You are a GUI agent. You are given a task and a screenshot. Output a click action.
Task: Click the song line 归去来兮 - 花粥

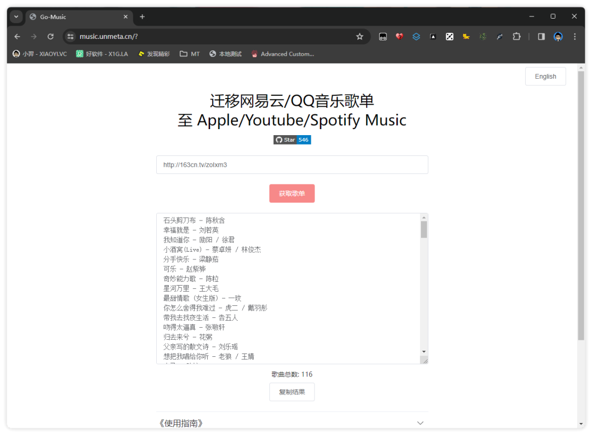pyautogui.click(x=187, y=337)
